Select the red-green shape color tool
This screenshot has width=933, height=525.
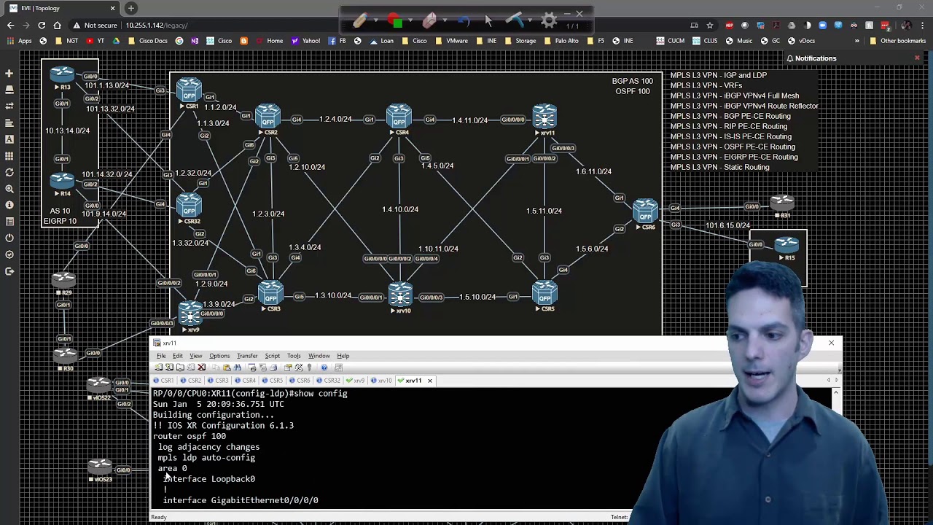395,20
